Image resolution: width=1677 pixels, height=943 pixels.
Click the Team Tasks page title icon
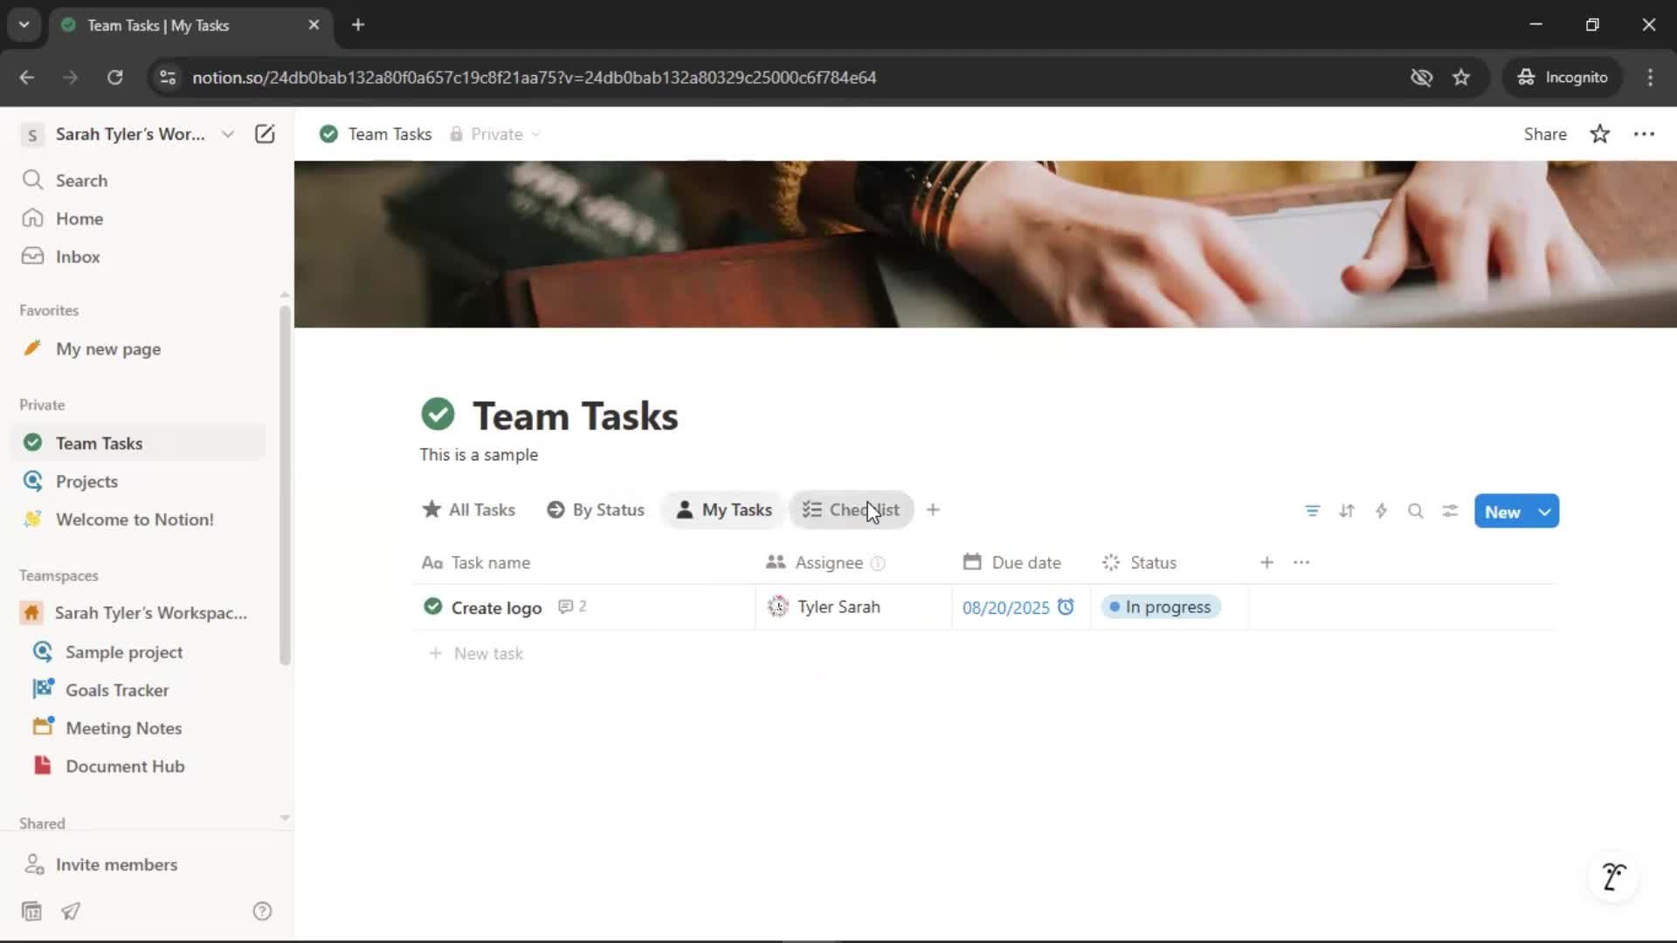[x=438, y=415]
